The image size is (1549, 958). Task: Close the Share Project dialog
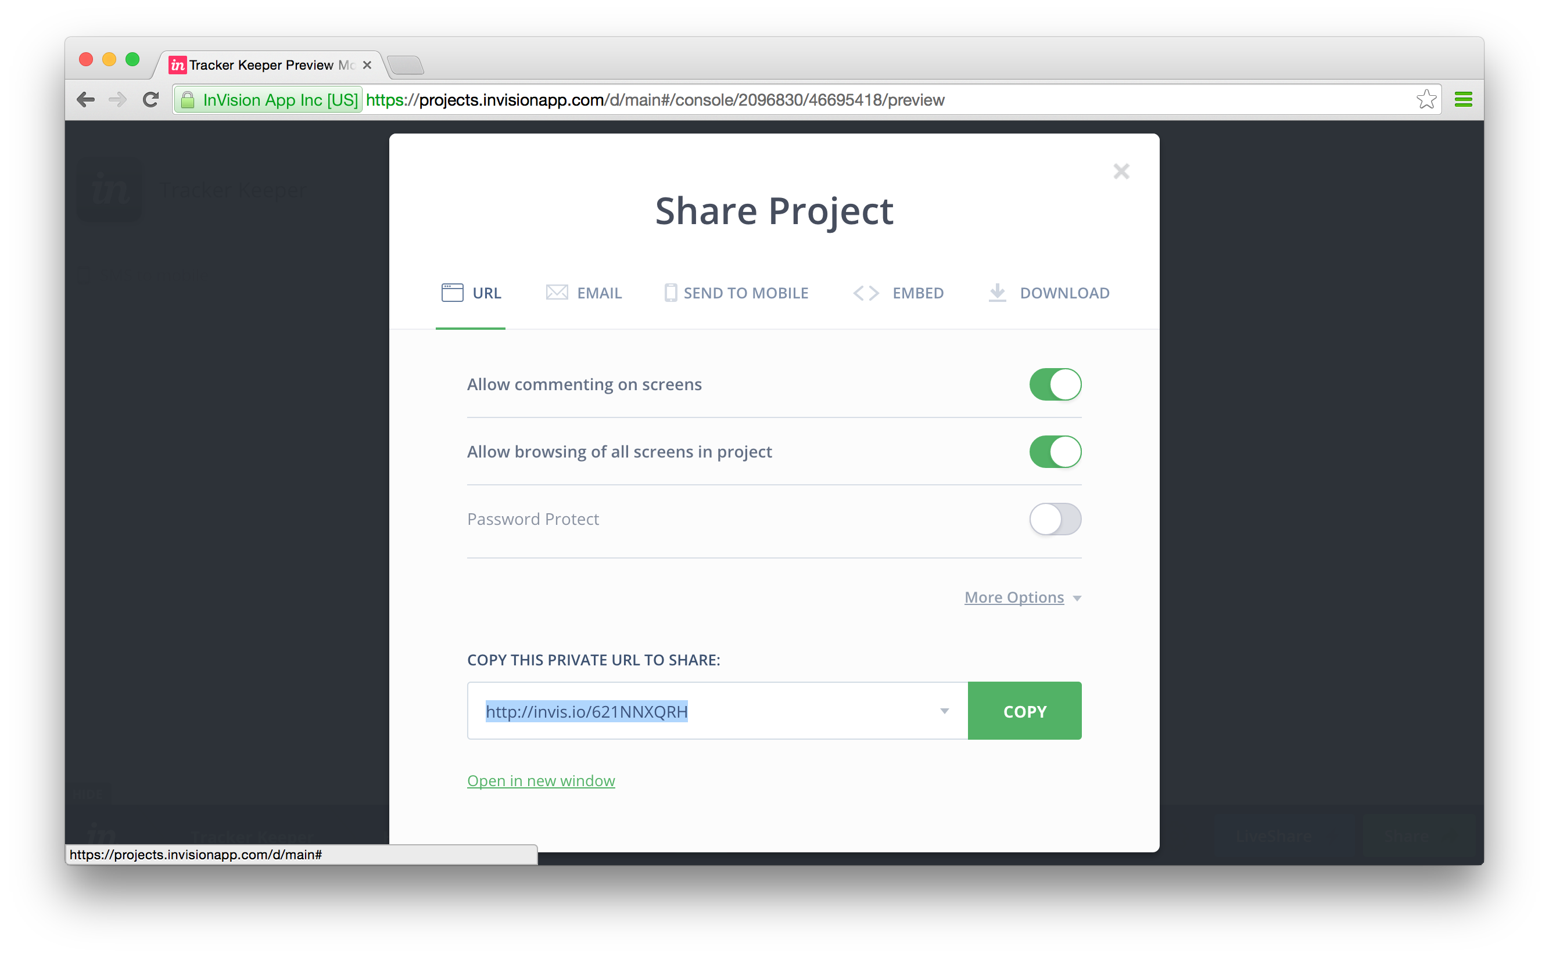[1121, 171]
